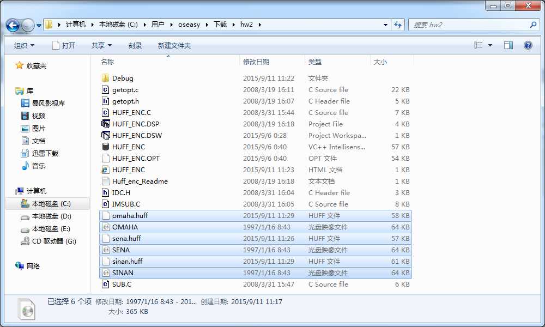
Task: Select the SINAN disc image icon
Action: coord(105,273)
